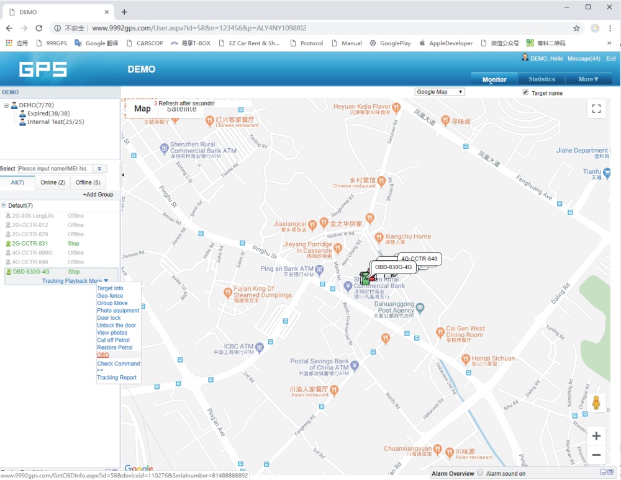621x480 pixels.
Task: Zoom out of the map
Action: (596, 455)
